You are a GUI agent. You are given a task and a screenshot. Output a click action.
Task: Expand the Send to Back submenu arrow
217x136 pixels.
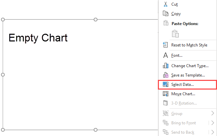[212, 132]
